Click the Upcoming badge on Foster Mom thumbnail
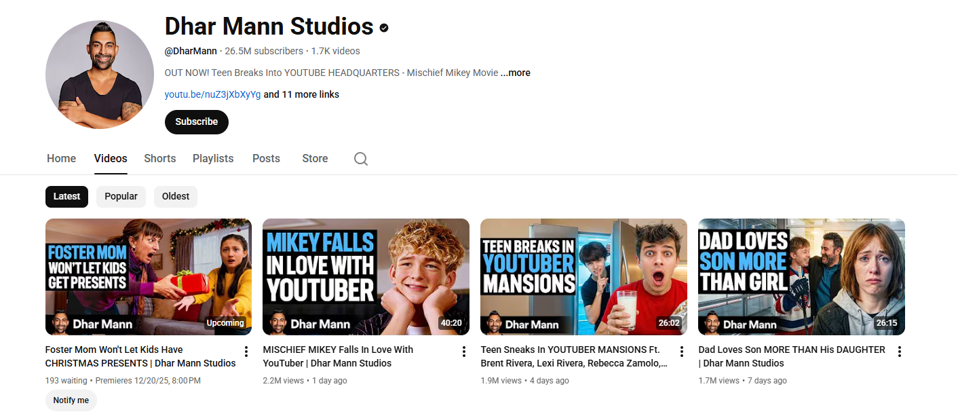 pos(225,323)
